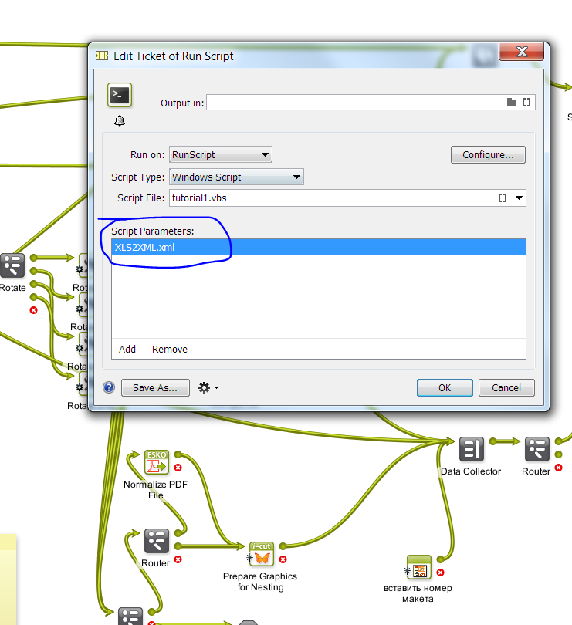This screenshot has width=572, height=625.
Task: Click the Normalize PDF File label
Action: [156, 489]
